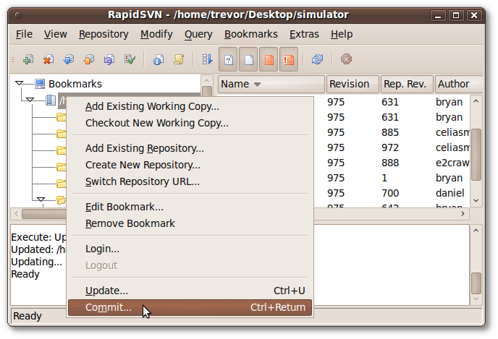The image size is (498, 339).
Task: Collapse the lowest expanded folder node
Action: click(41, 199)
